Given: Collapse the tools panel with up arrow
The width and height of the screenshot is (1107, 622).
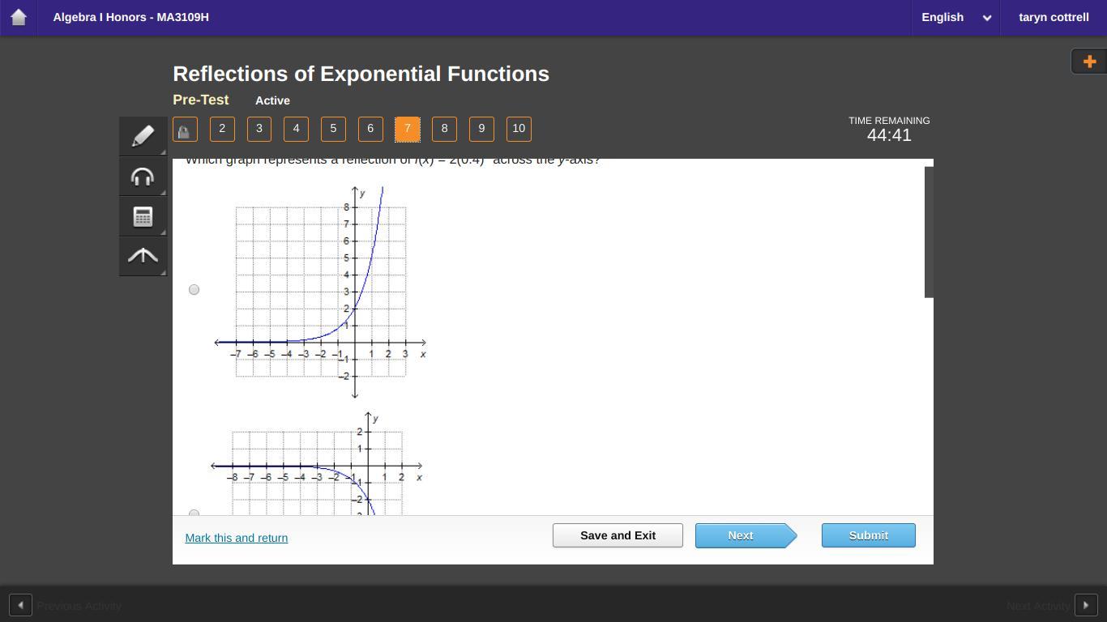Looking at the screenshot, I should pyautogui.click(x=143, y=256).
